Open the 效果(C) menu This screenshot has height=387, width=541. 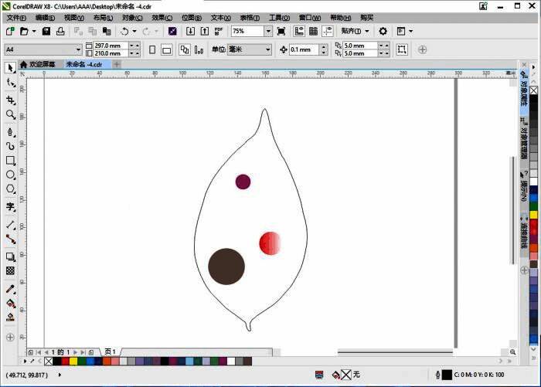pyautogui.click(x=162, y=18)
